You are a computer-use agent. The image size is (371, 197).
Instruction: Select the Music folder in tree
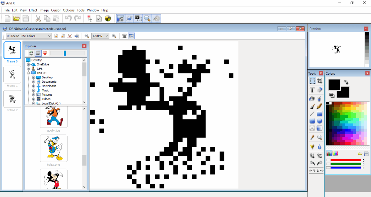(x=45, y=91)
